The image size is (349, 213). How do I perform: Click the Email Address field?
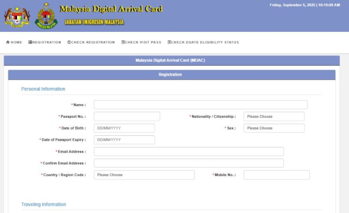click(189, 152)
